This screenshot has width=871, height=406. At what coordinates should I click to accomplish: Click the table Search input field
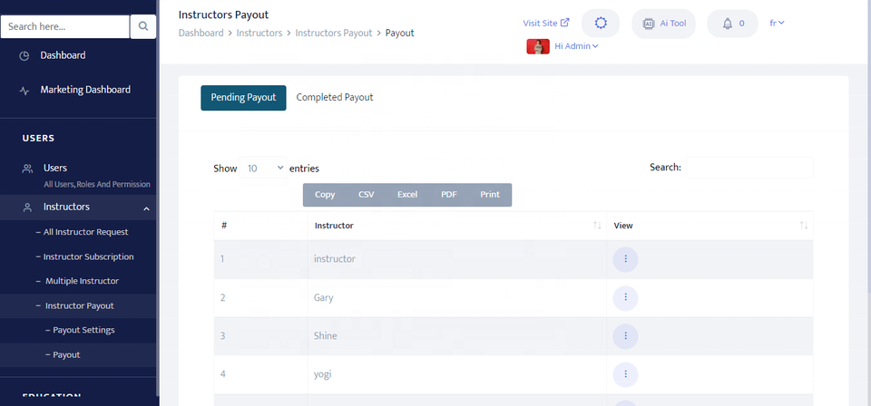[x=749, y=168]
